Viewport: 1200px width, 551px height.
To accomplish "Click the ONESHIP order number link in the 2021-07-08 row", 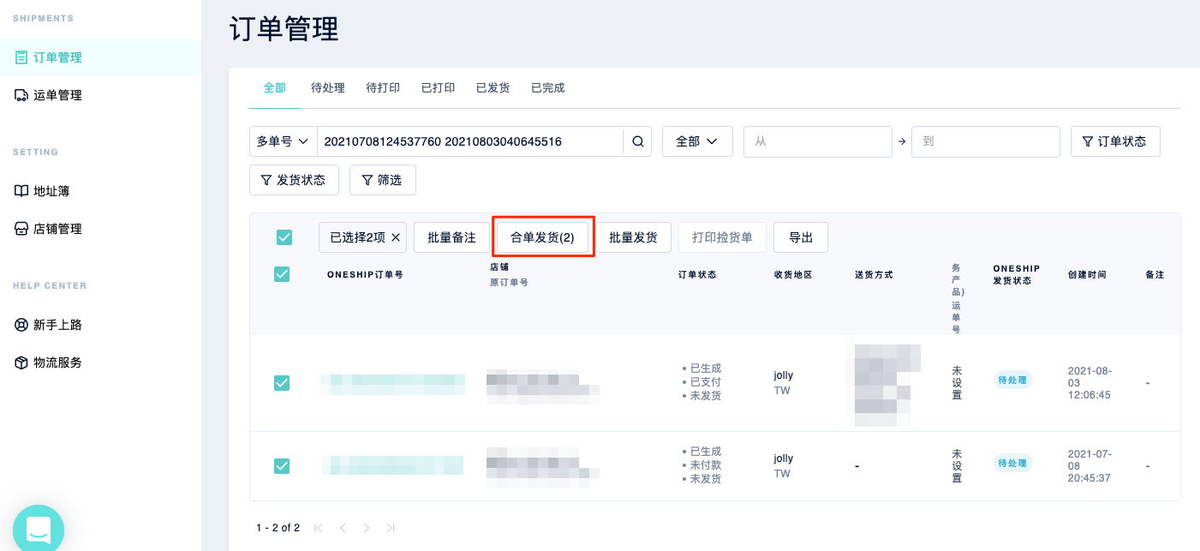I will click(393, 465).
